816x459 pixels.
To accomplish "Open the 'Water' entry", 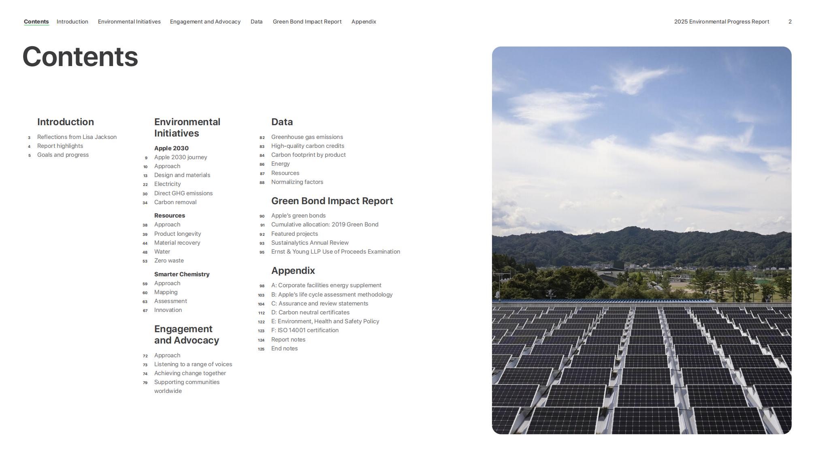I will [162, 252].
